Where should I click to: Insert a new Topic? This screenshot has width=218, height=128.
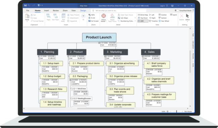coord(49,17)
